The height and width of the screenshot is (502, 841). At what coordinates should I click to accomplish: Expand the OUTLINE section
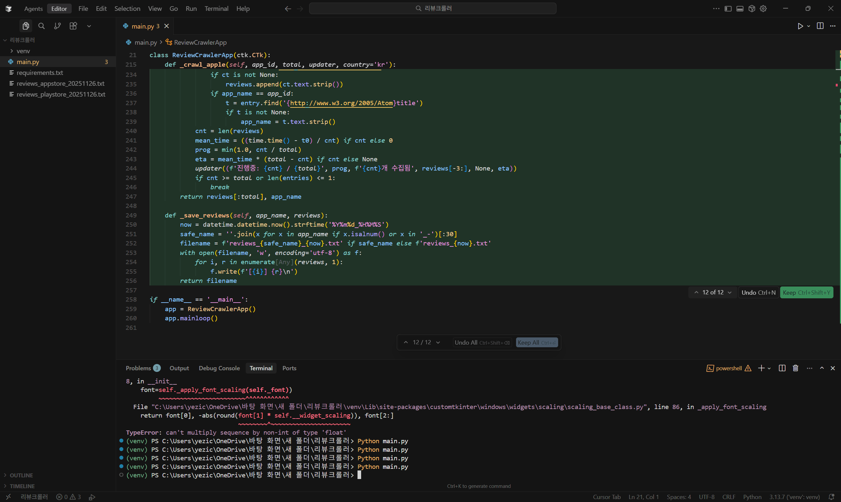[21, 475]
